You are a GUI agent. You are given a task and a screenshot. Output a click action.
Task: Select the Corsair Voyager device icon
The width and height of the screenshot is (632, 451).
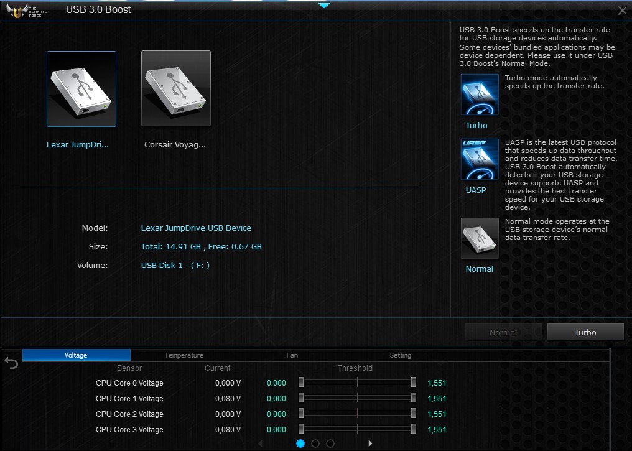(x=176, y=88)
